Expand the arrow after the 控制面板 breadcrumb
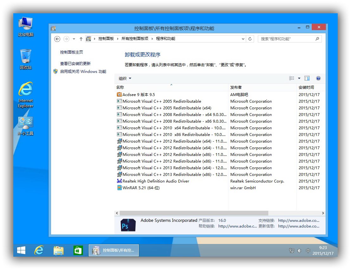Image resolution: width=351 pixels, height=270 pixels. coord(118,39)
